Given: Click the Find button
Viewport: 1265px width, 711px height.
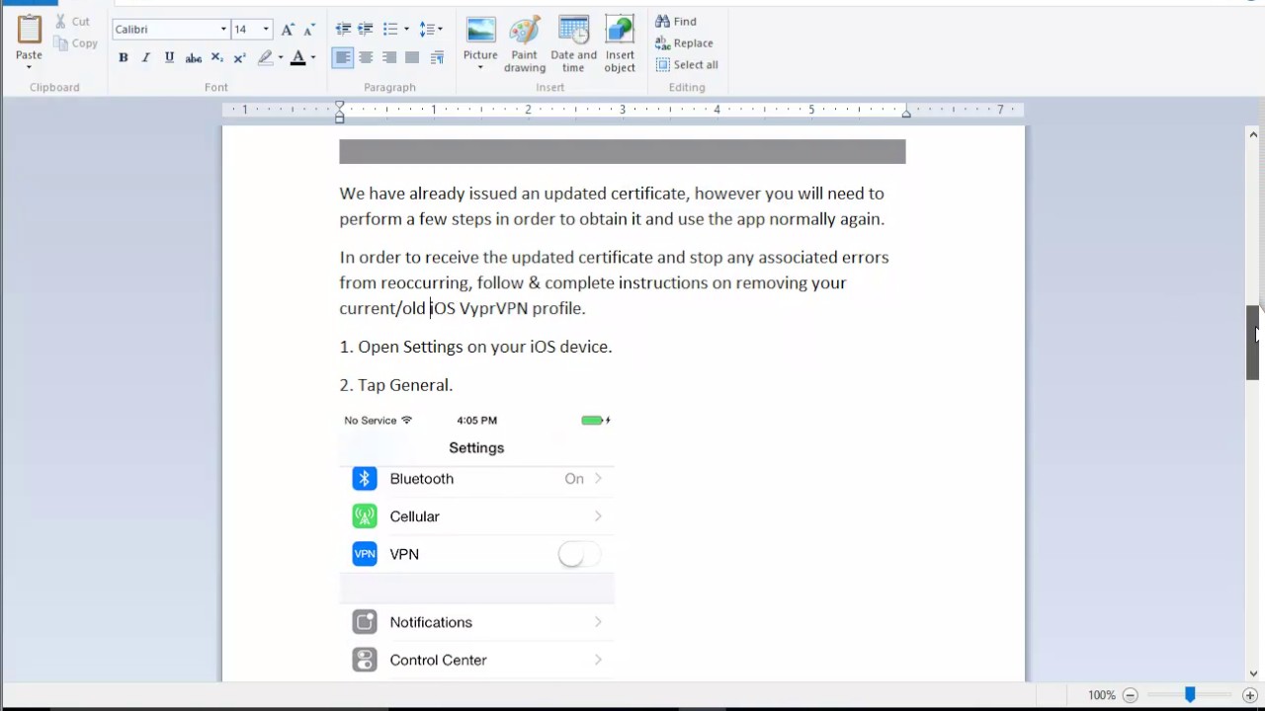Looking at the screenshot, I should pos(676,22).
